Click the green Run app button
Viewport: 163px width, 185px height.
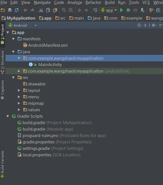click(x=122, y=10)
